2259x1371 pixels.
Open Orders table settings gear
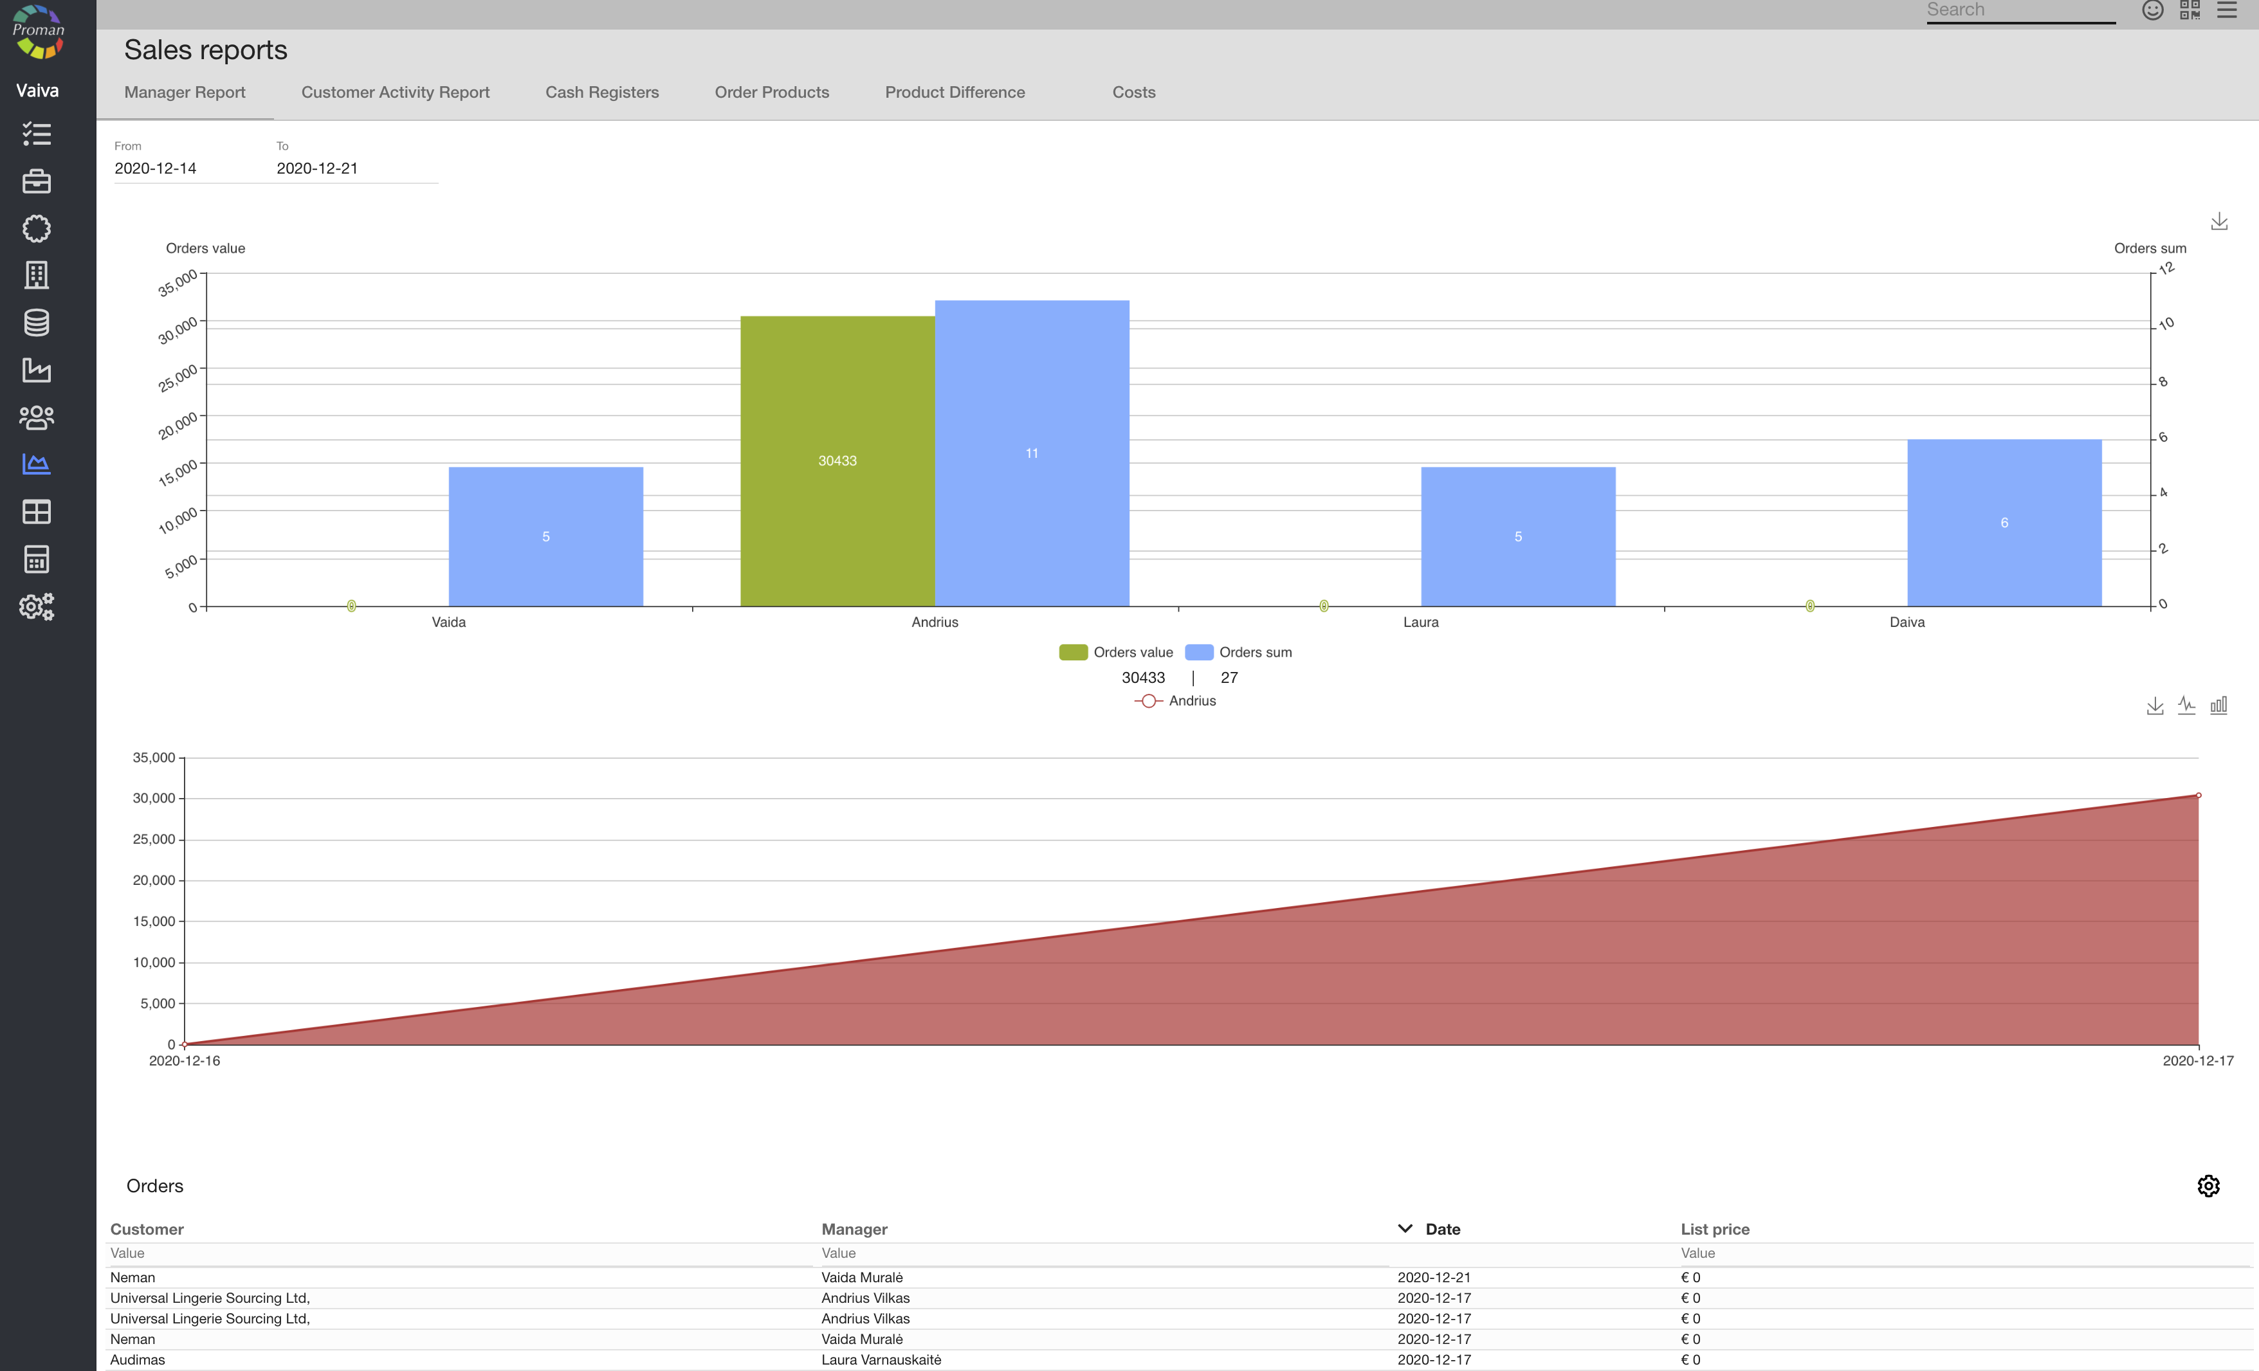(x=2208, y=1186)
